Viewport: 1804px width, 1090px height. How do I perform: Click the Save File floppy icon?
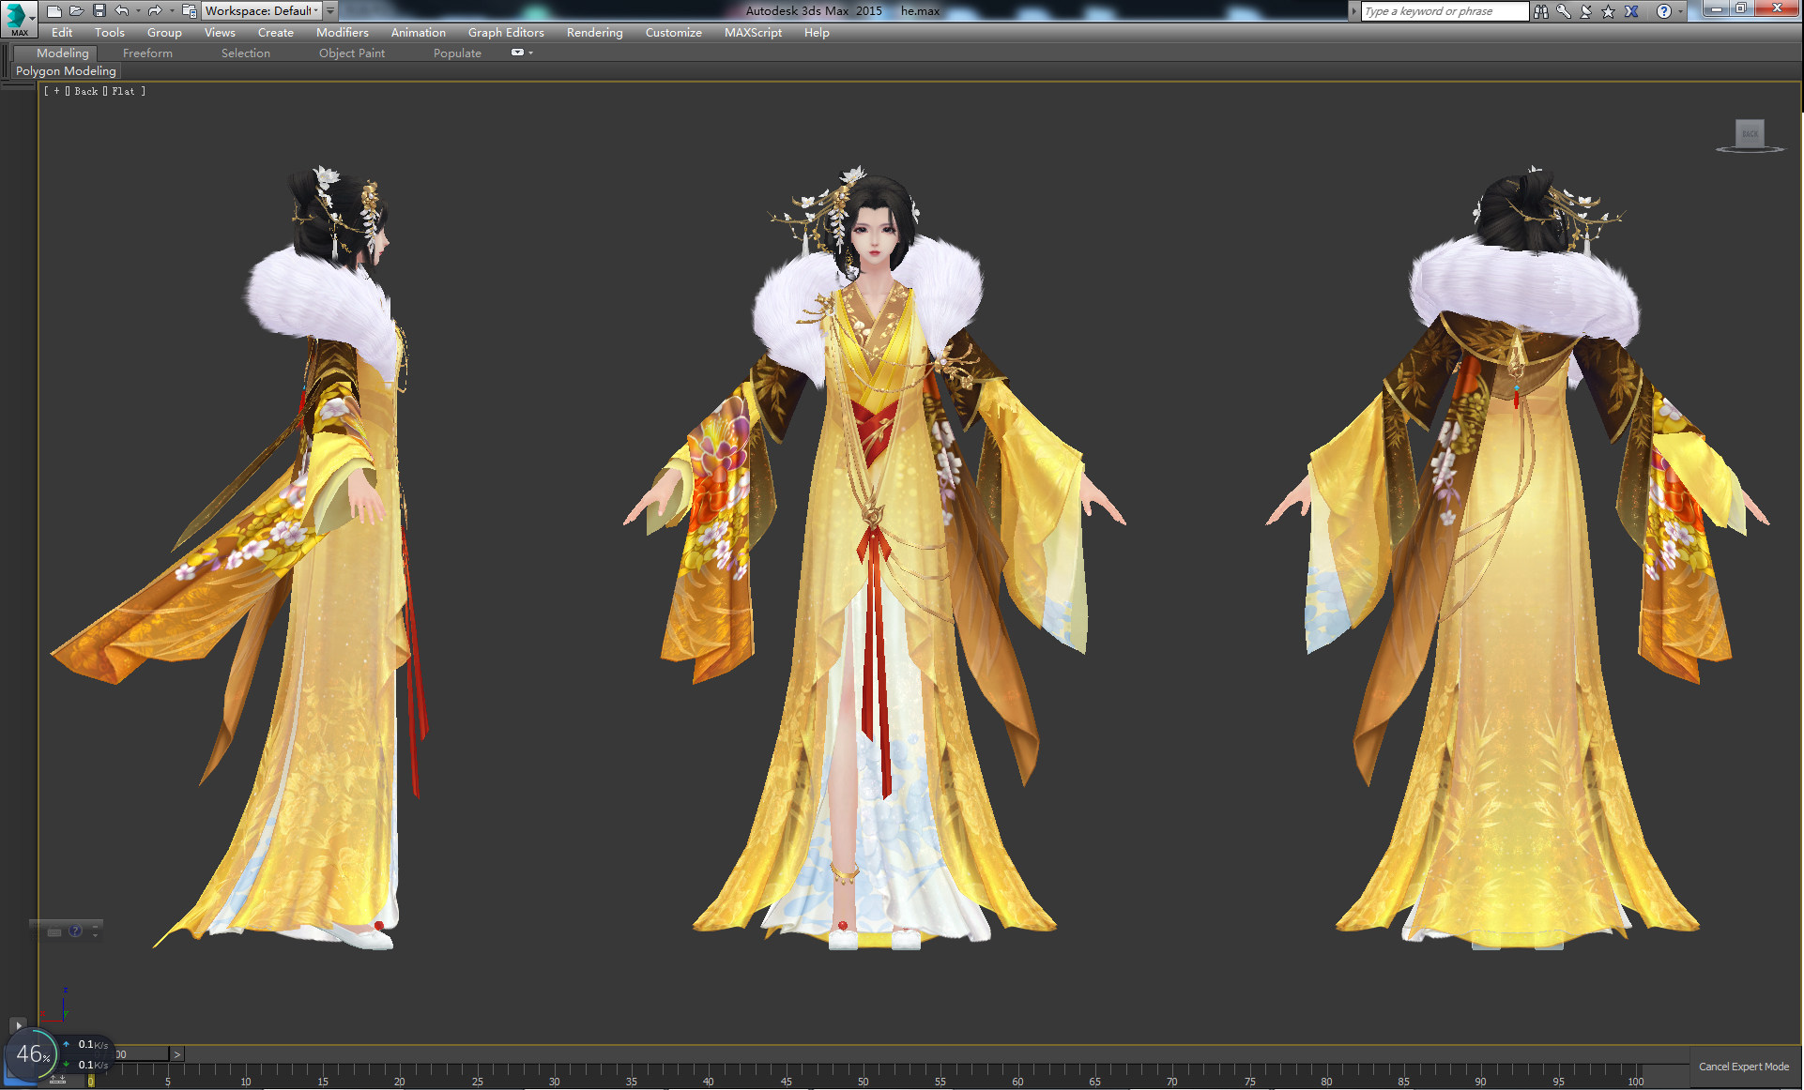coord(99,11)
